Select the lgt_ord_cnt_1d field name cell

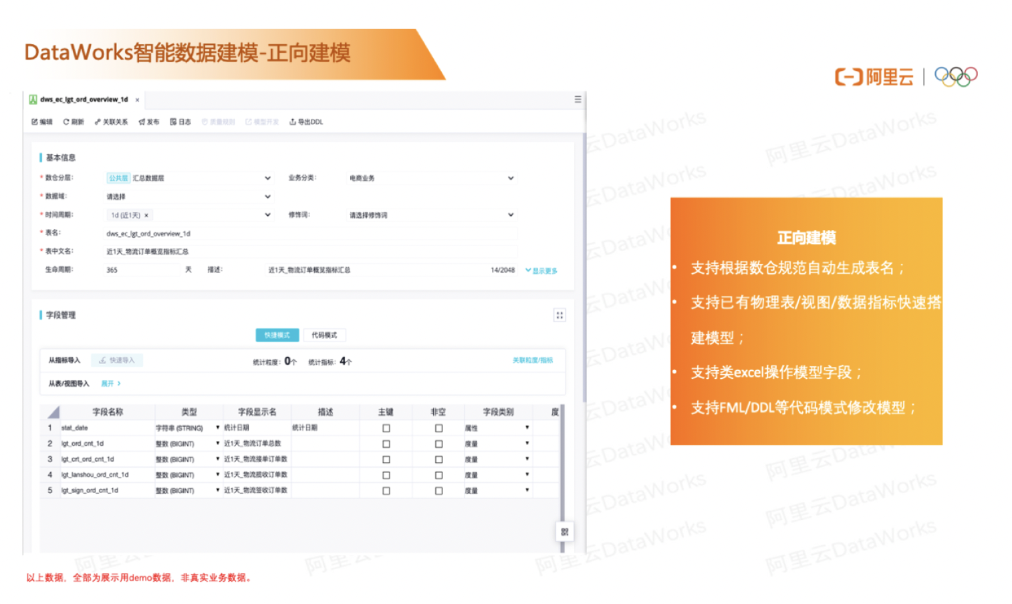[107, 444]
